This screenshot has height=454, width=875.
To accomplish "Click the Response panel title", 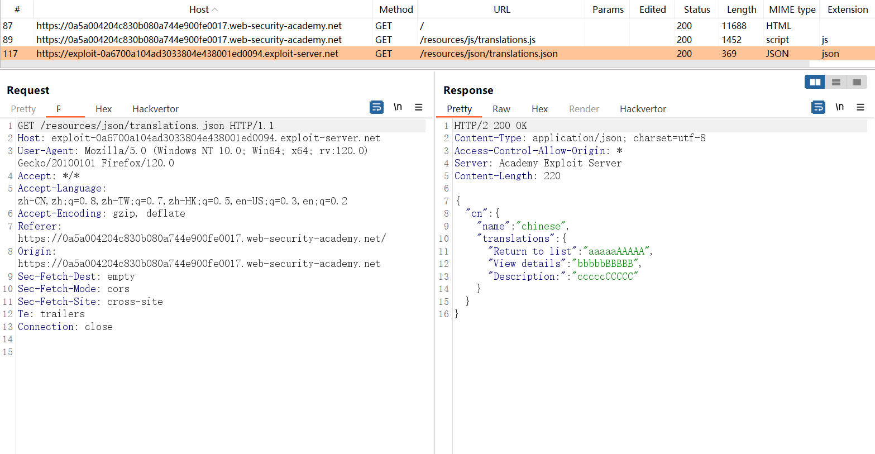I will (468, 90).
